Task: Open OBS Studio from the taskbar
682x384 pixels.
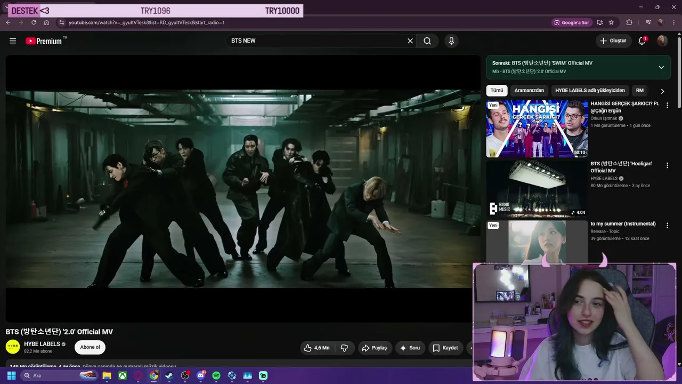Action: [x=185, y=375]
